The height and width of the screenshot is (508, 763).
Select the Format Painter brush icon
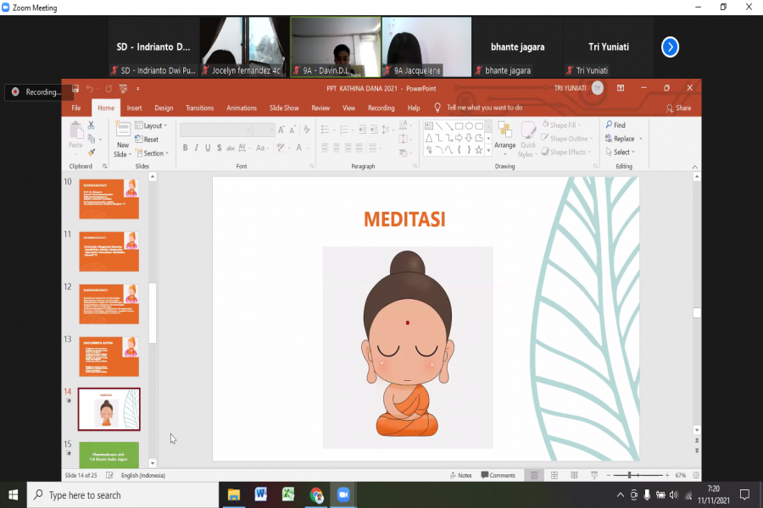(92, 153)
